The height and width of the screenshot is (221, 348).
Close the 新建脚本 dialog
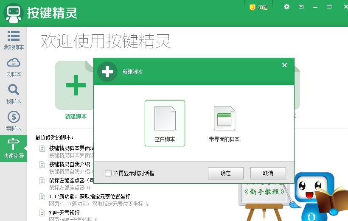[284, 65]
